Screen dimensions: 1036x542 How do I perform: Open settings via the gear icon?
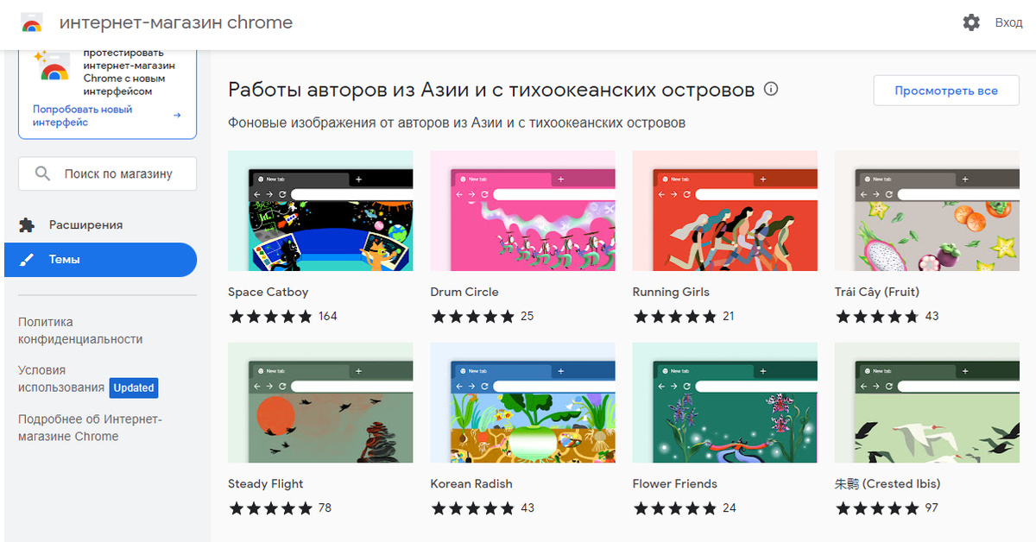pos(971,22)
